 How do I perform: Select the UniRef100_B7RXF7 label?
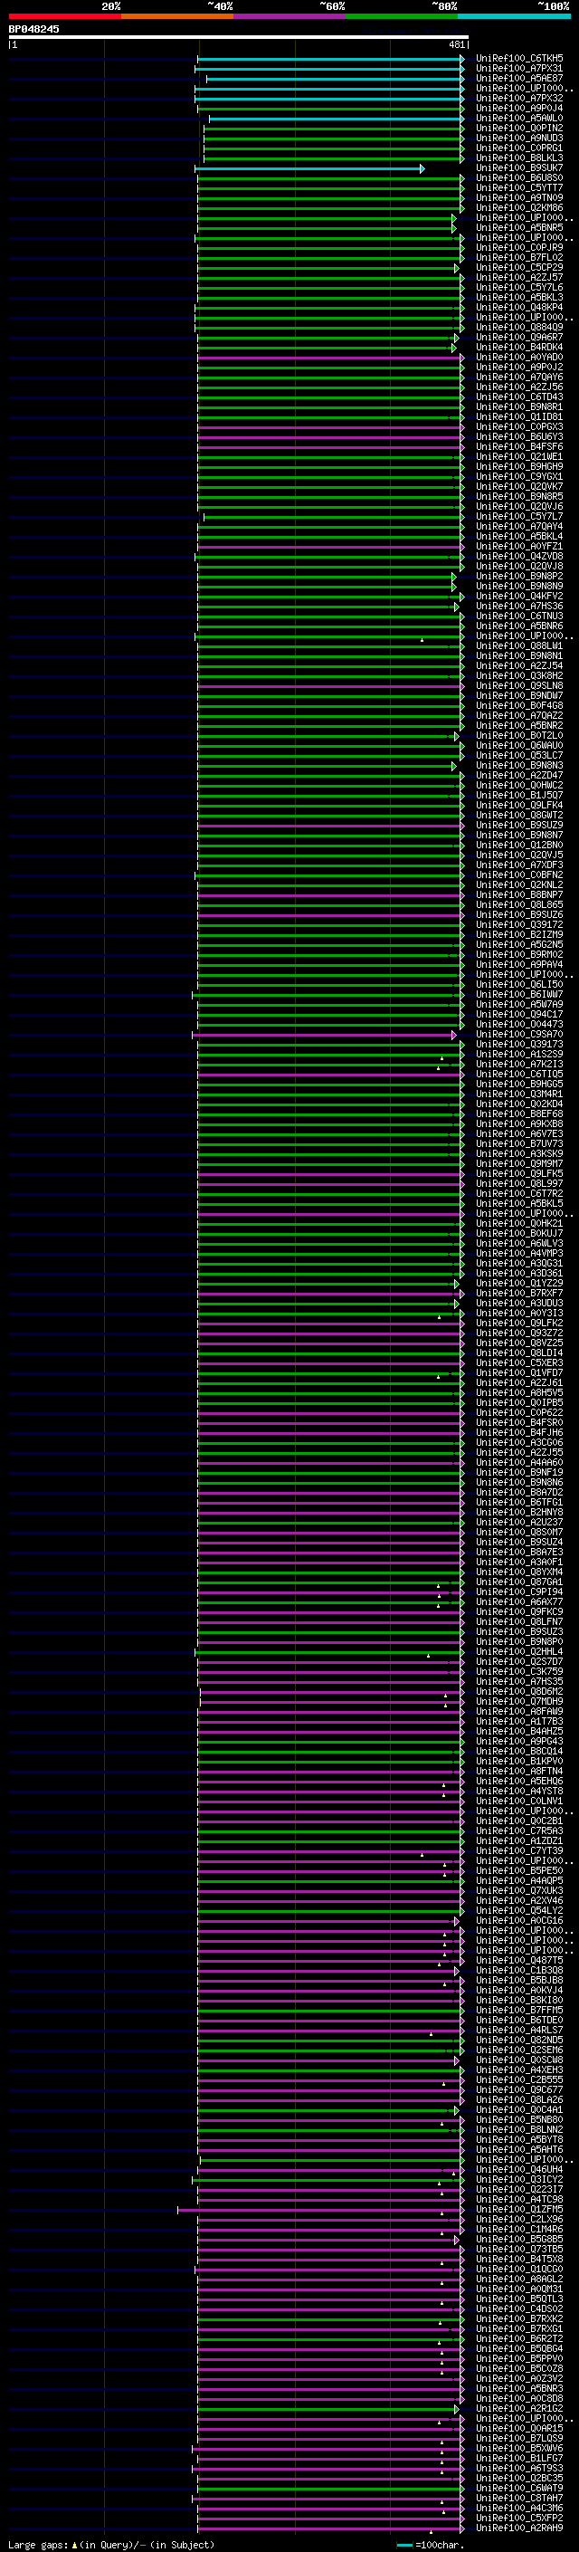click(x=519, y=1293)
